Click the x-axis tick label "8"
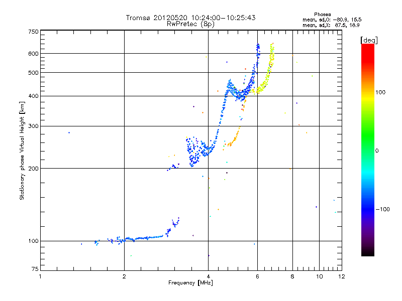This screenshot has height=301, width=402. [292, 276]
